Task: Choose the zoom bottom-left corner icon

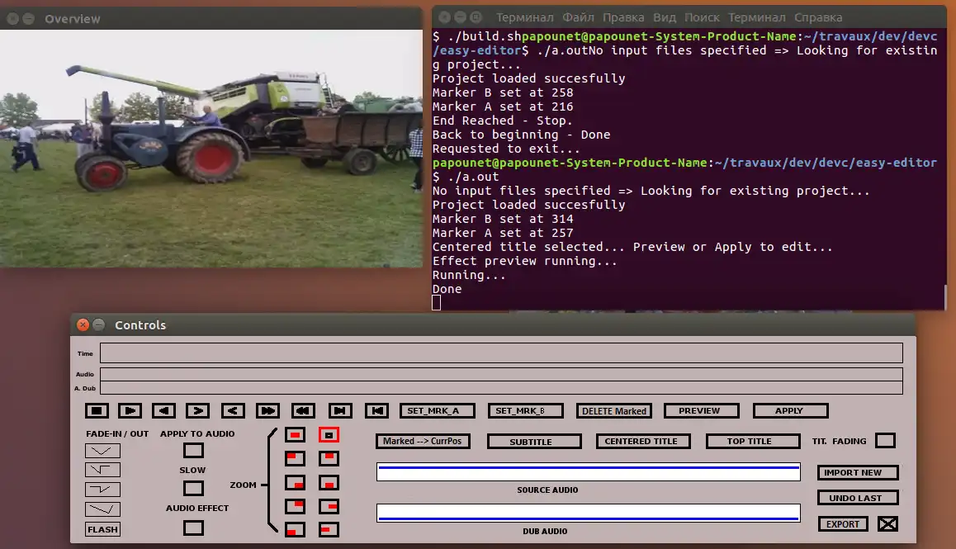Action: coord(295,529)
